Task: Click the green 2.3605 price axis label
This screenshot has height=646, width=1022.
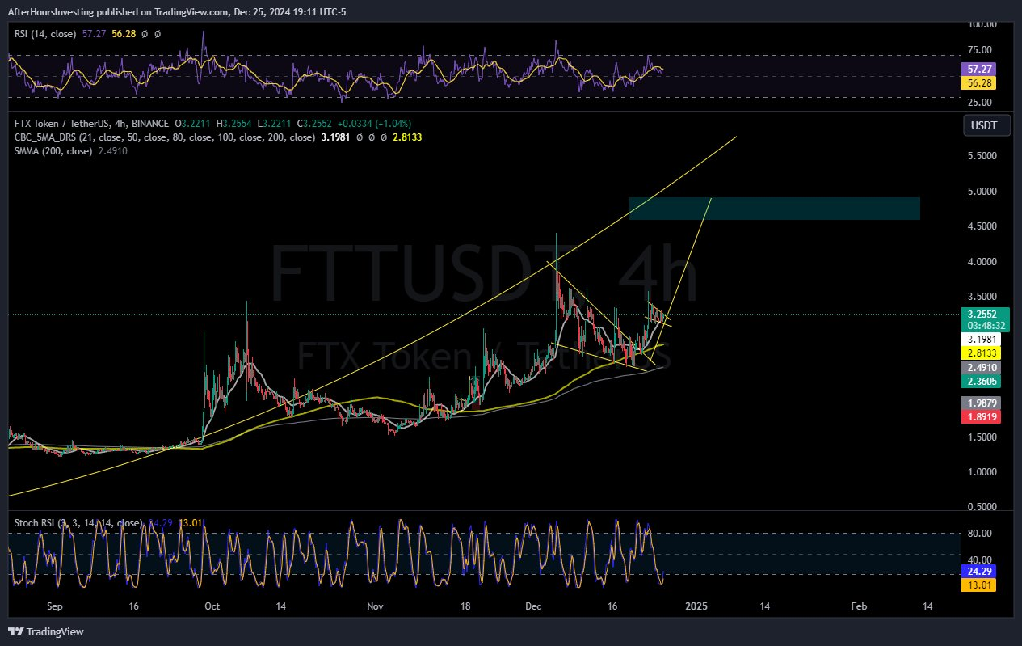Action: point(982,380)
